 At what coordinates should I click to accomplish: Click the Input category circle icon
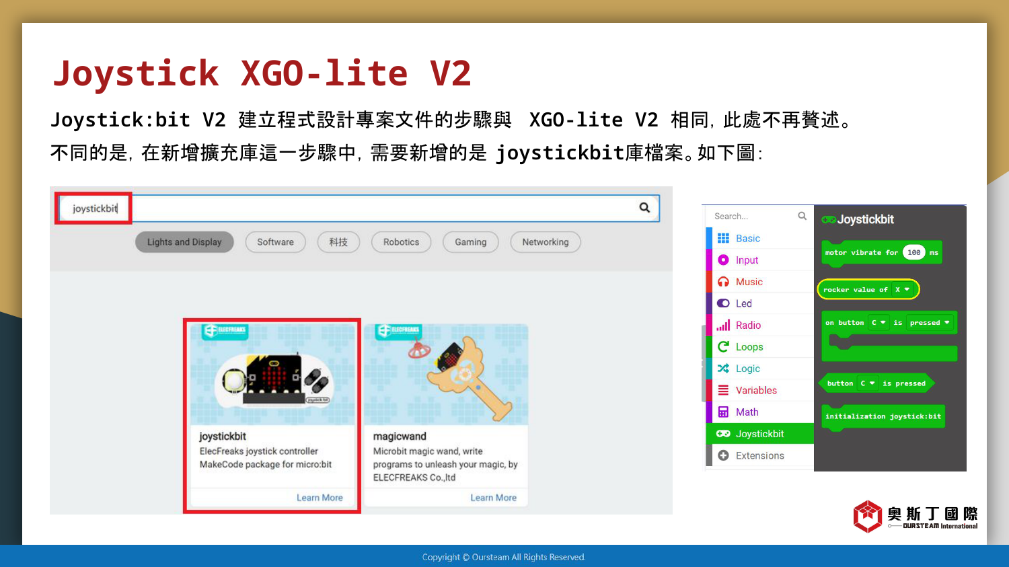coord(723,260)
